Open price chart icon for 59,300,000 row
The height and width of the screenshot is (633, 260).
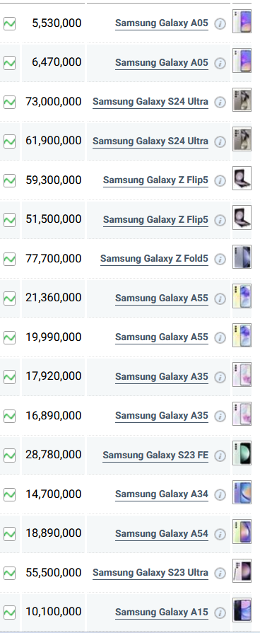9,180
